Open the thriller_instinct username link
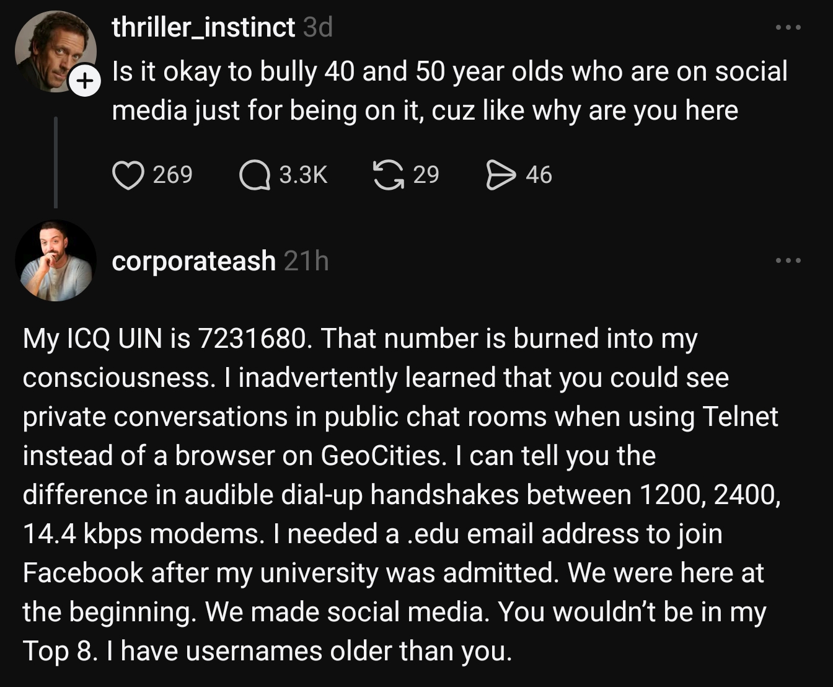The width and height of the screenshot is (833, 687). click(x=203, y=27)
